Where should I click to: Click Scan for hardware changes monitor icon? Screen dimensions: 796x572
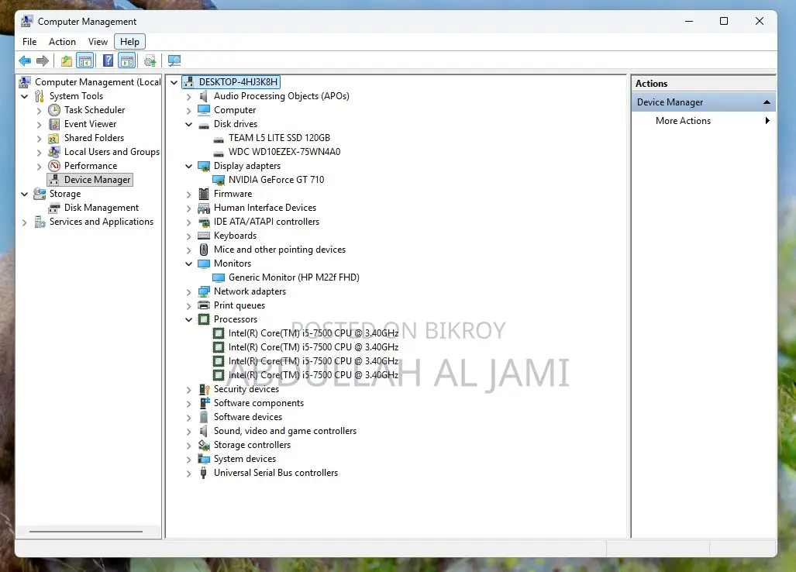pyautogui.click(x=174, y=61)
